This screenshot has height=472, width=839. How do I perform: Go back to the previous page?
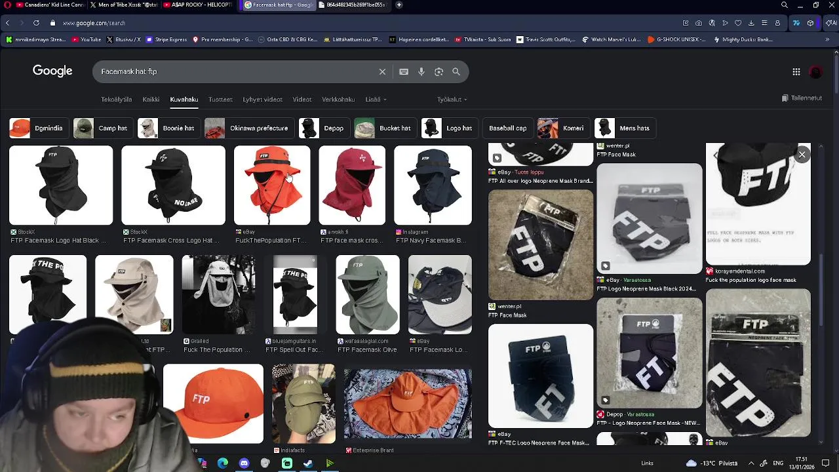click(x=7, y=23)
